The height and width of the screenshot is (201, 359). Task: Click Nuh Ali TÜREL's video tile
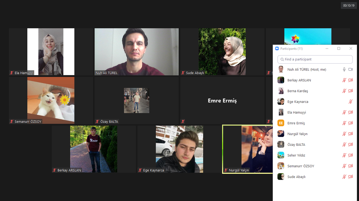pos(136,51)
